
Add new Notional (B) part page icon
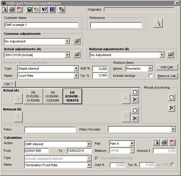point(135,110)
